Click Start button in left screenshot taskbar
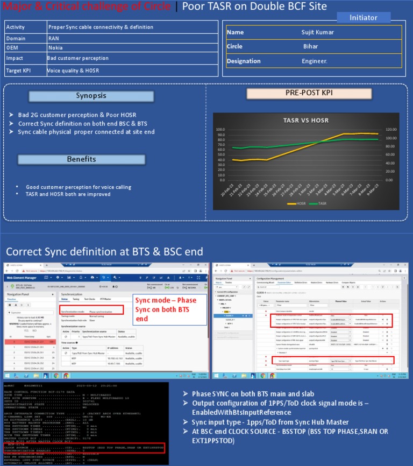 pos(7,376)
